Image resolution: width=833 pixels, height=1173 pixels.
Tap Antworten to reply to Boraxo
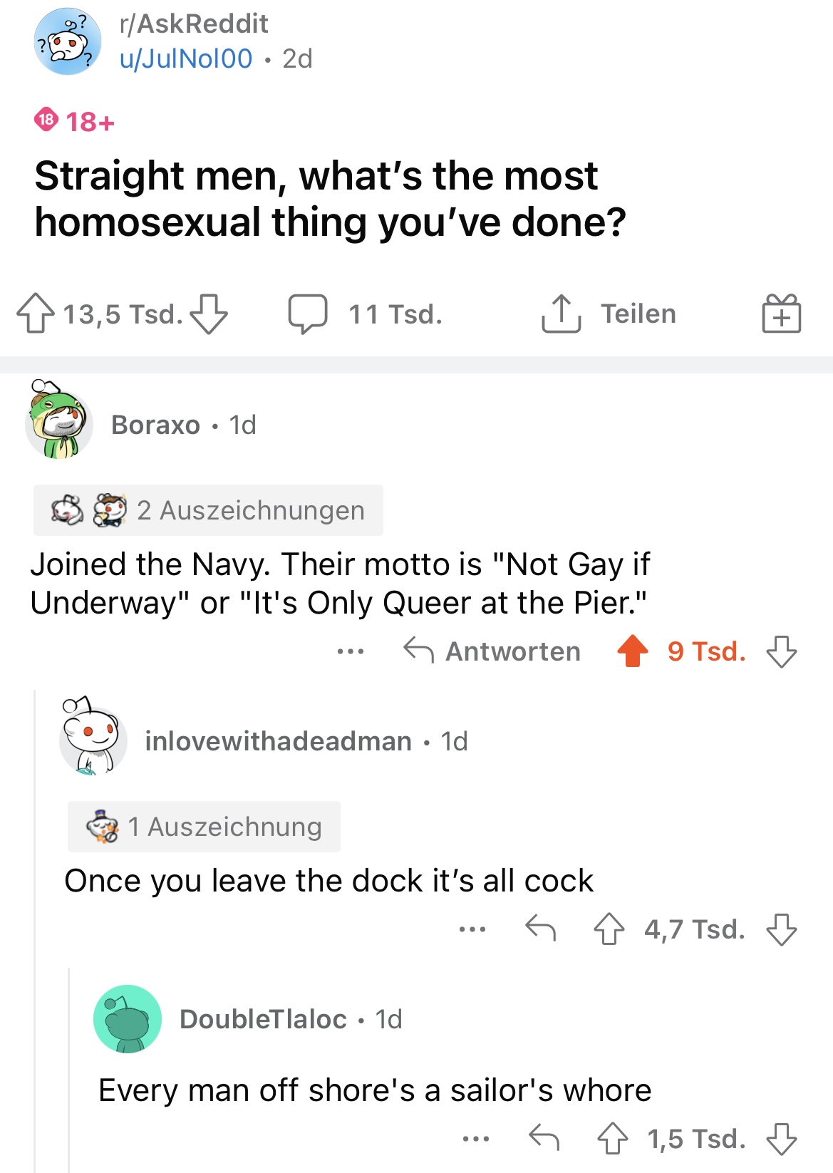click(492, 651)
